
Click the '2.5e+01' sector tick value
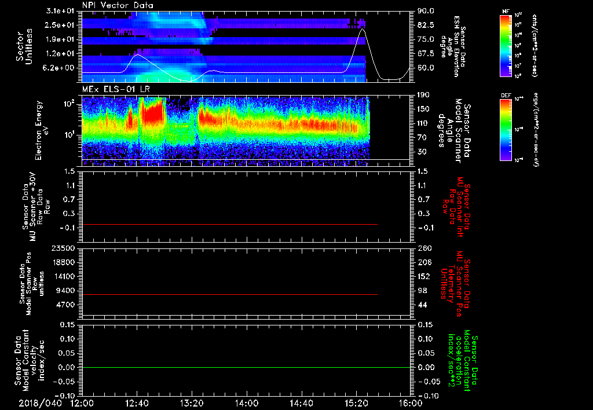click(59, 25)
